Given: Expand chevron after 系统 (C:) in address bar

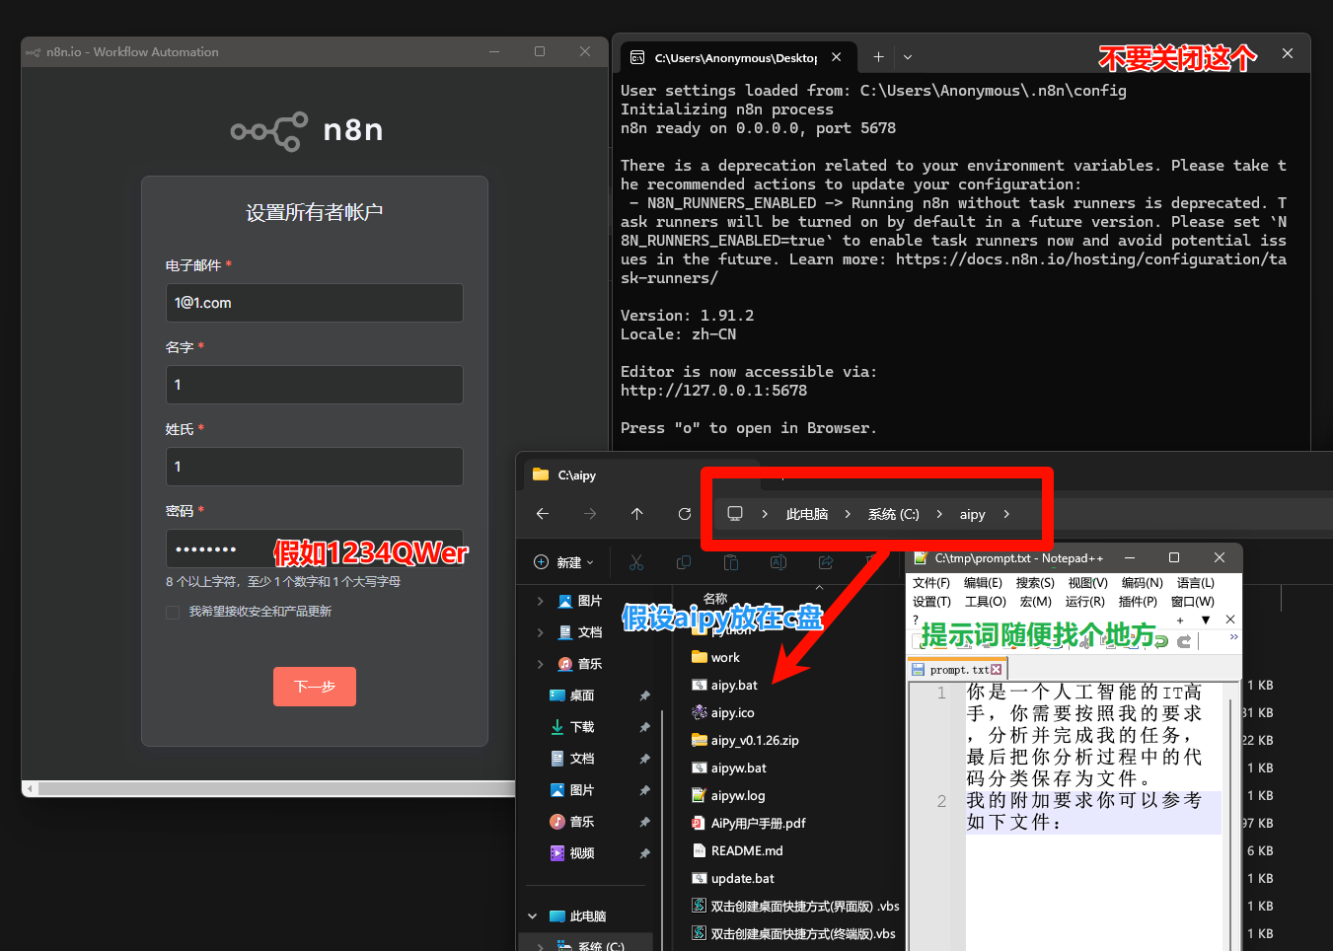Looking at the screenshot, I should click(939, 514).
